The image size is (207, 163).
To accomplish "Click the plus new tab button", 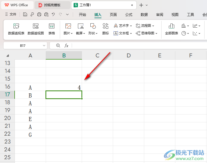I will coord(141,5).
